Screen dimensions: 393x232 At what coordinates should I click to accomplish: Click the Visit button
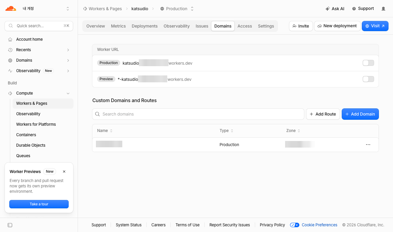(x=375, y=26)
